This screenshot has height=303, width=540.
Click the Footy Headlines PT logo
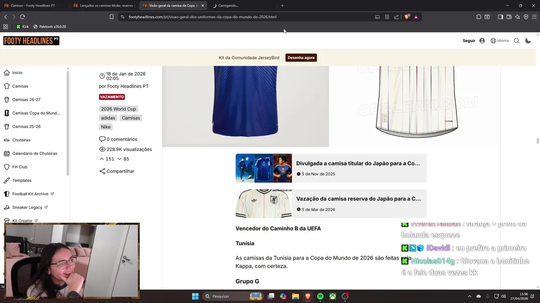pos(31,41)
